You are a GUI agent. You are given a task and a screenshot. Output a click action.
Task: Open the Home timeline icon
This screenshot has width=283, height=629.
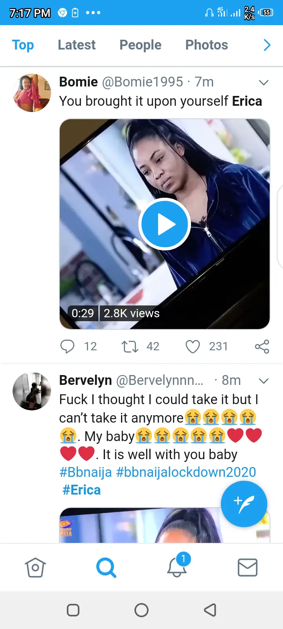[x=35, y=568]
